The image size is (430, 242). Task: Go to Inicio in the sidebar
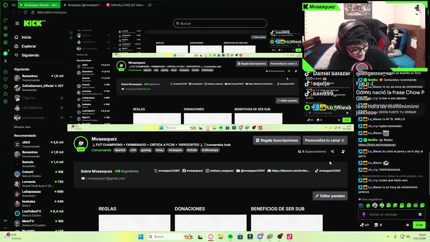coord(26,37)
